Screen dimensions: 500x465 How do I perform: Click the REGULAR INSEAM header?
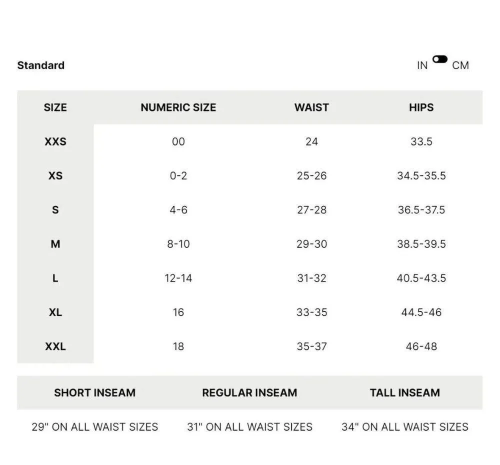pos(249,393)
